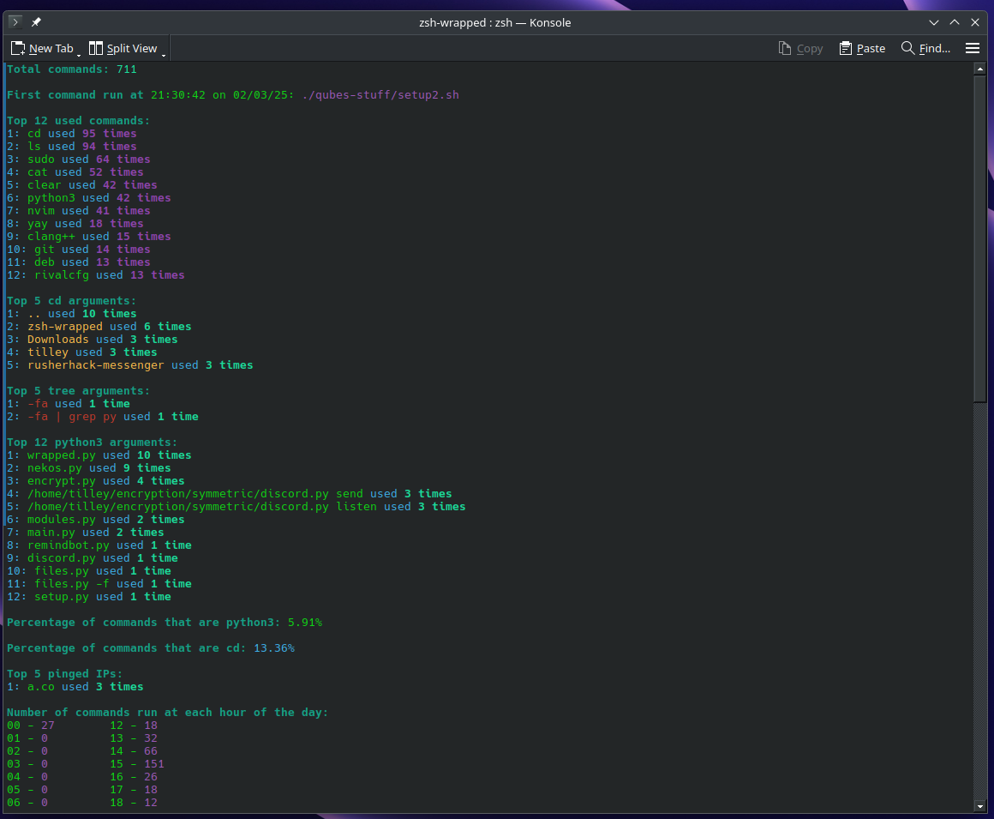Expand the New Tab dropdown arrow

pyautogui.click(x=79, y=56)
